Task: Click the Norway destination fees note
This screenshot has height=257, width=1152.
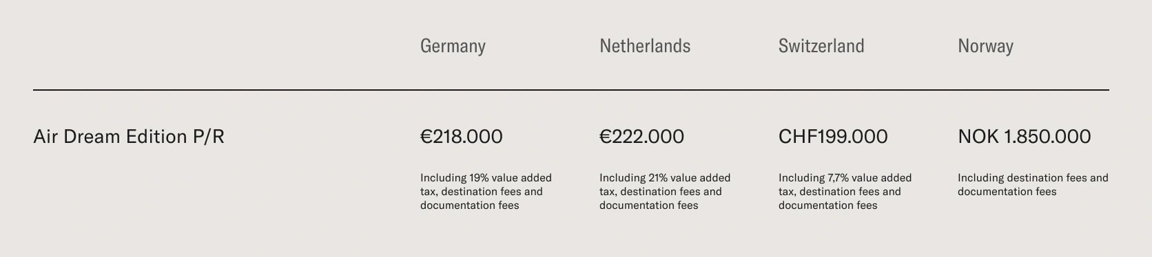Action: click(1033, 185)
